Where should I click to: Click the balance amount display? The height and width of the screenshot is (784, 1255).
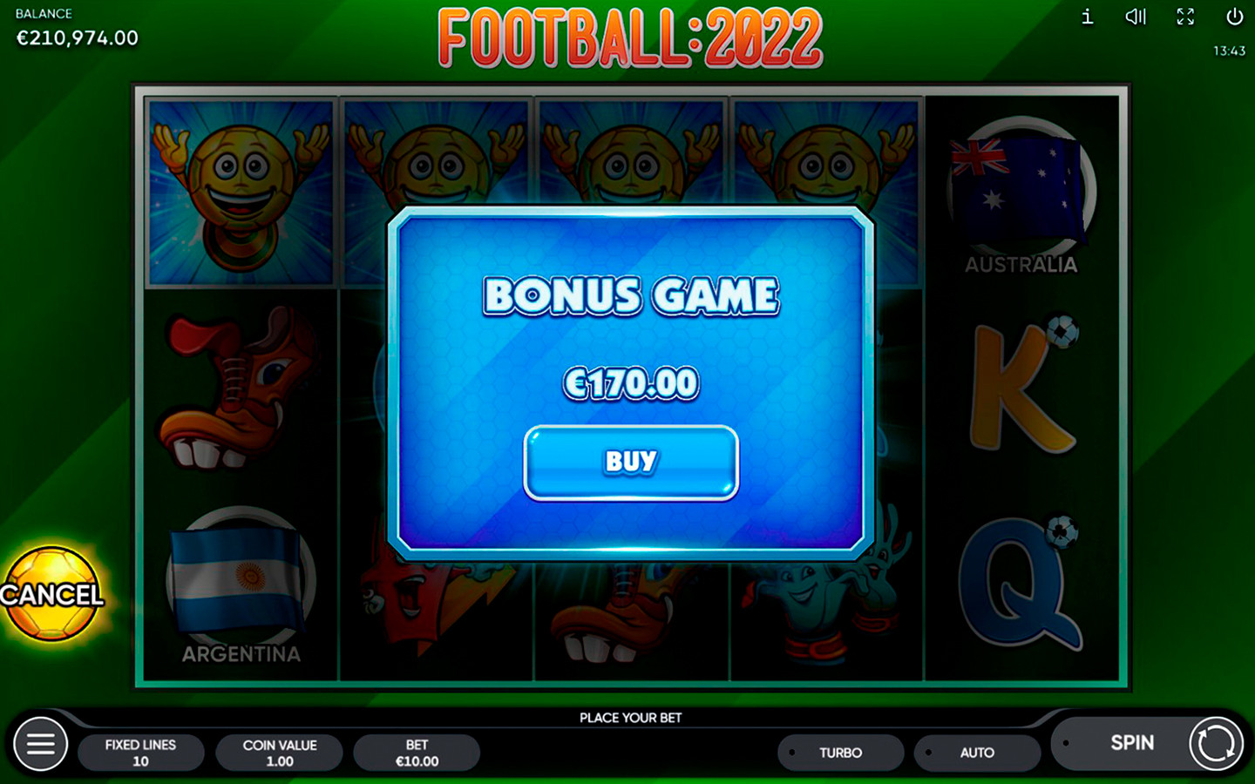[78, 37]
